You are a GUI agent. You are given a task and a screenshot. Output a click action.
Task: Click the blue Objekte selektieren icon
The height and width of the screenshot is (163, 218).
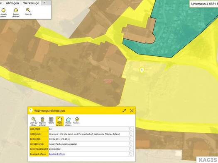[68, 121]
